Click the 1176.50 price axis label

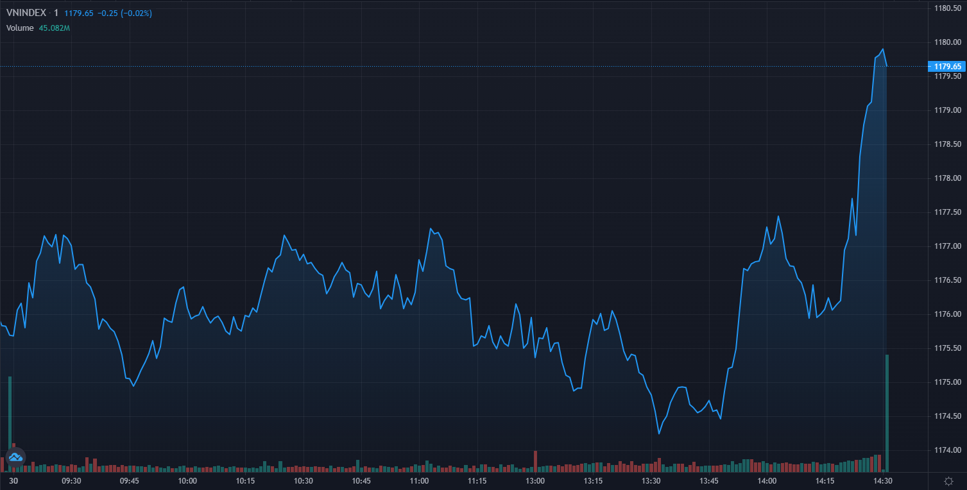(948, 280)
